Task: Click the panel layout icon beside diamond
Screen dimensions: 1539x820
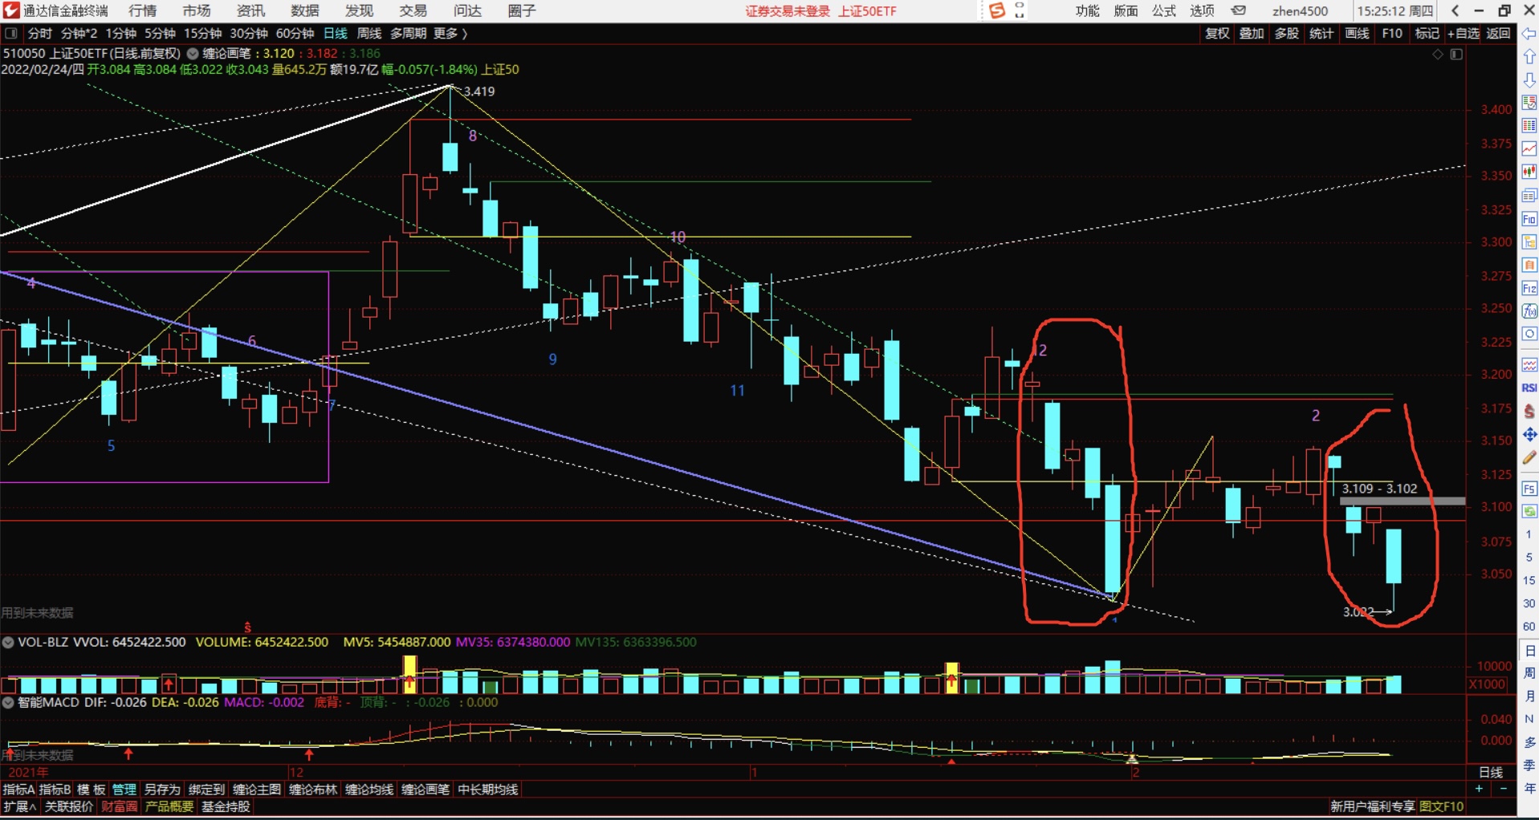Action: click(x=1456, y=55)
